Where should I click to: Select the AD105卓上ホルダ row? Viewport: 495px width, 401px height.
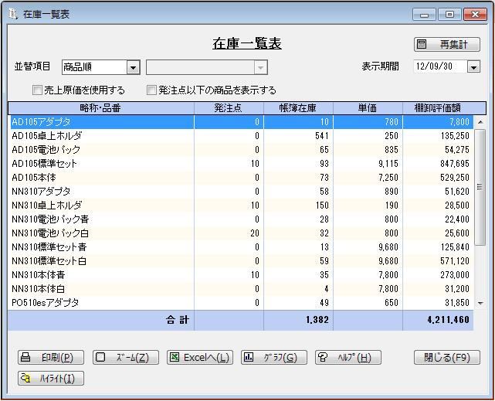click(242, 136)
